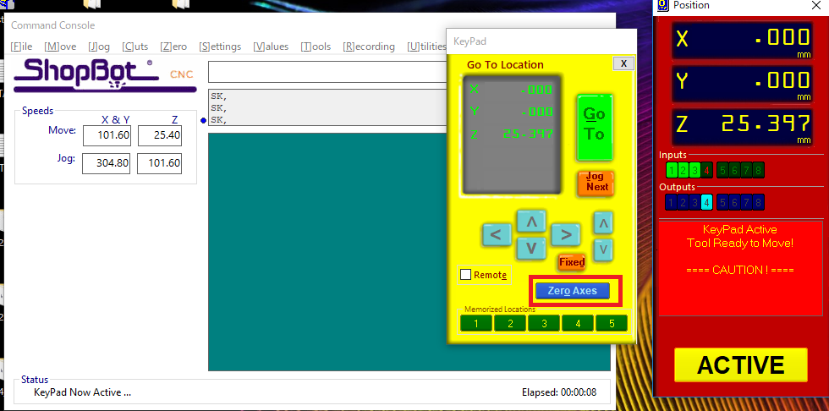Open the [M]ove menu
Screen dimensions: 829x411
[60, 47]
